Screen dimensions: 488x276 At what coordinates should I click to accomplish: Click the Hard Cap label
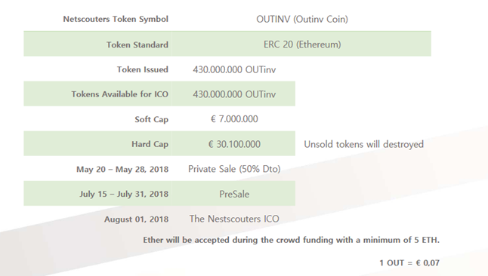(150, 144)
